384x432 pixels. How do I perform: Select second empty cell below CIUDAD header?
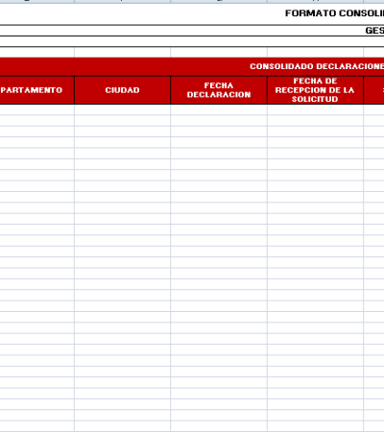[122, 121]
